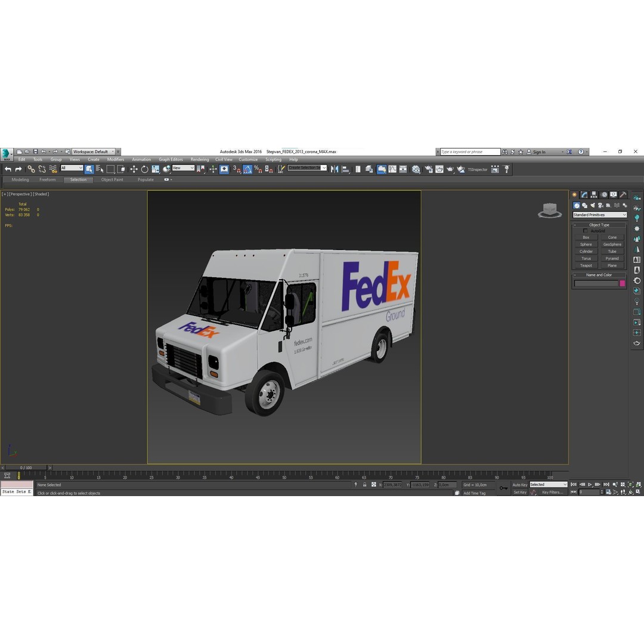Collapse the Name and Color rollout
The image size is (644, 644).
tap(599, 275)
